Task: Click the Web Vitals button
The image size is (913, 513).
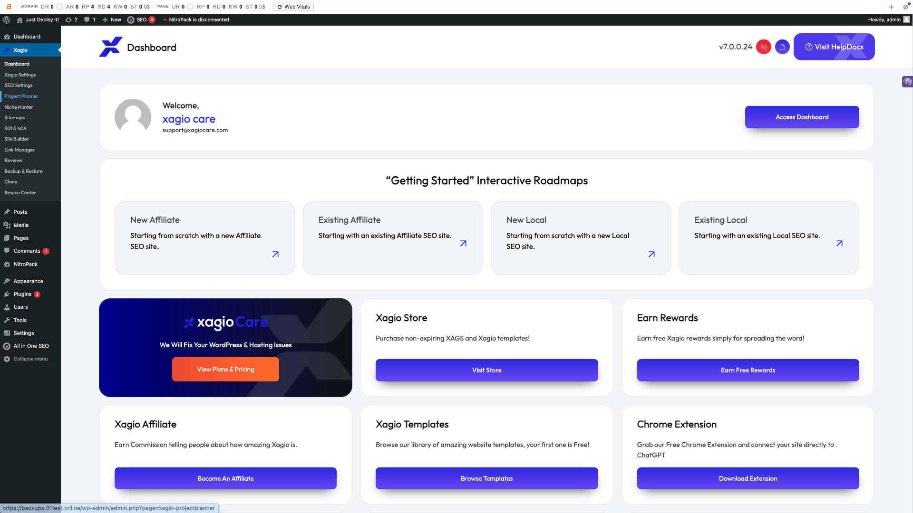Action: click(293, 7)
